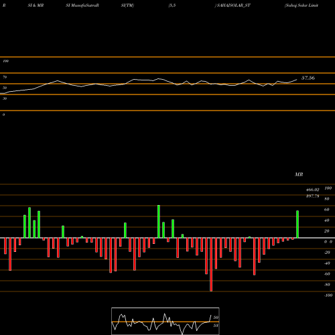Click the 'SI MunafaSutraR' header text
Viewport: 335px width, 335px height.
pos(82,5)
